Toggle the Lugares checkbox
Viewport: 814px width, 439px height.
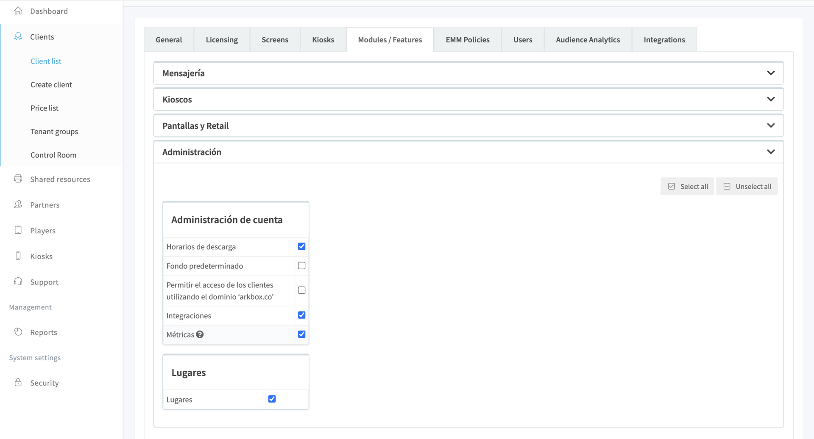(272, 399)
